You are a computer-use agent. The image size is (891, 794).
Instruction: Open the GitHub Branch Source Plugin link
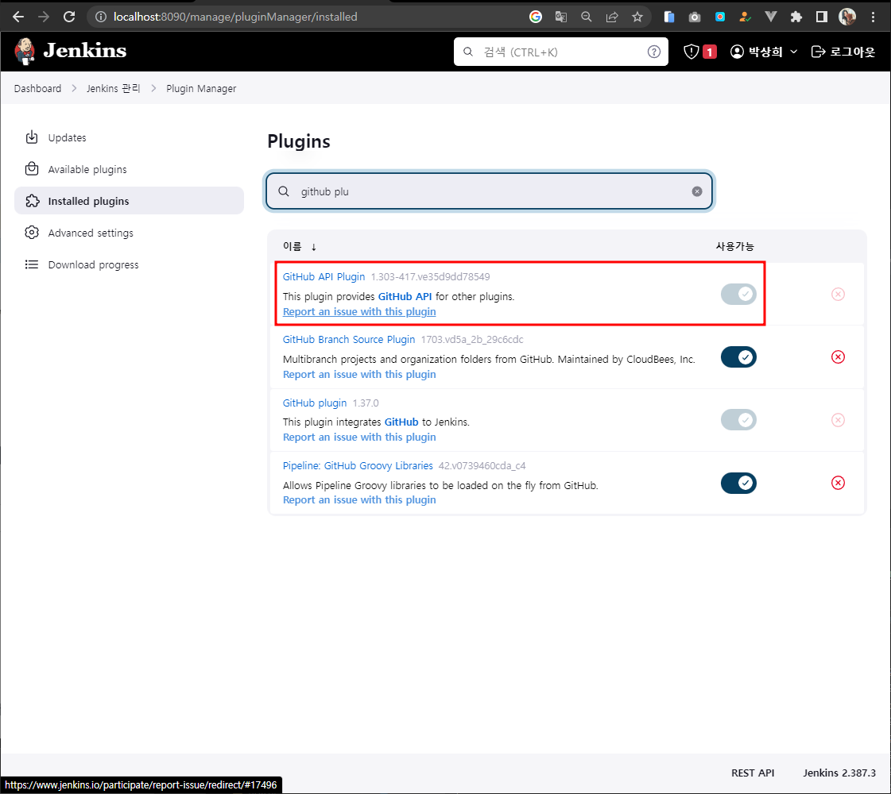click(349, 339)
